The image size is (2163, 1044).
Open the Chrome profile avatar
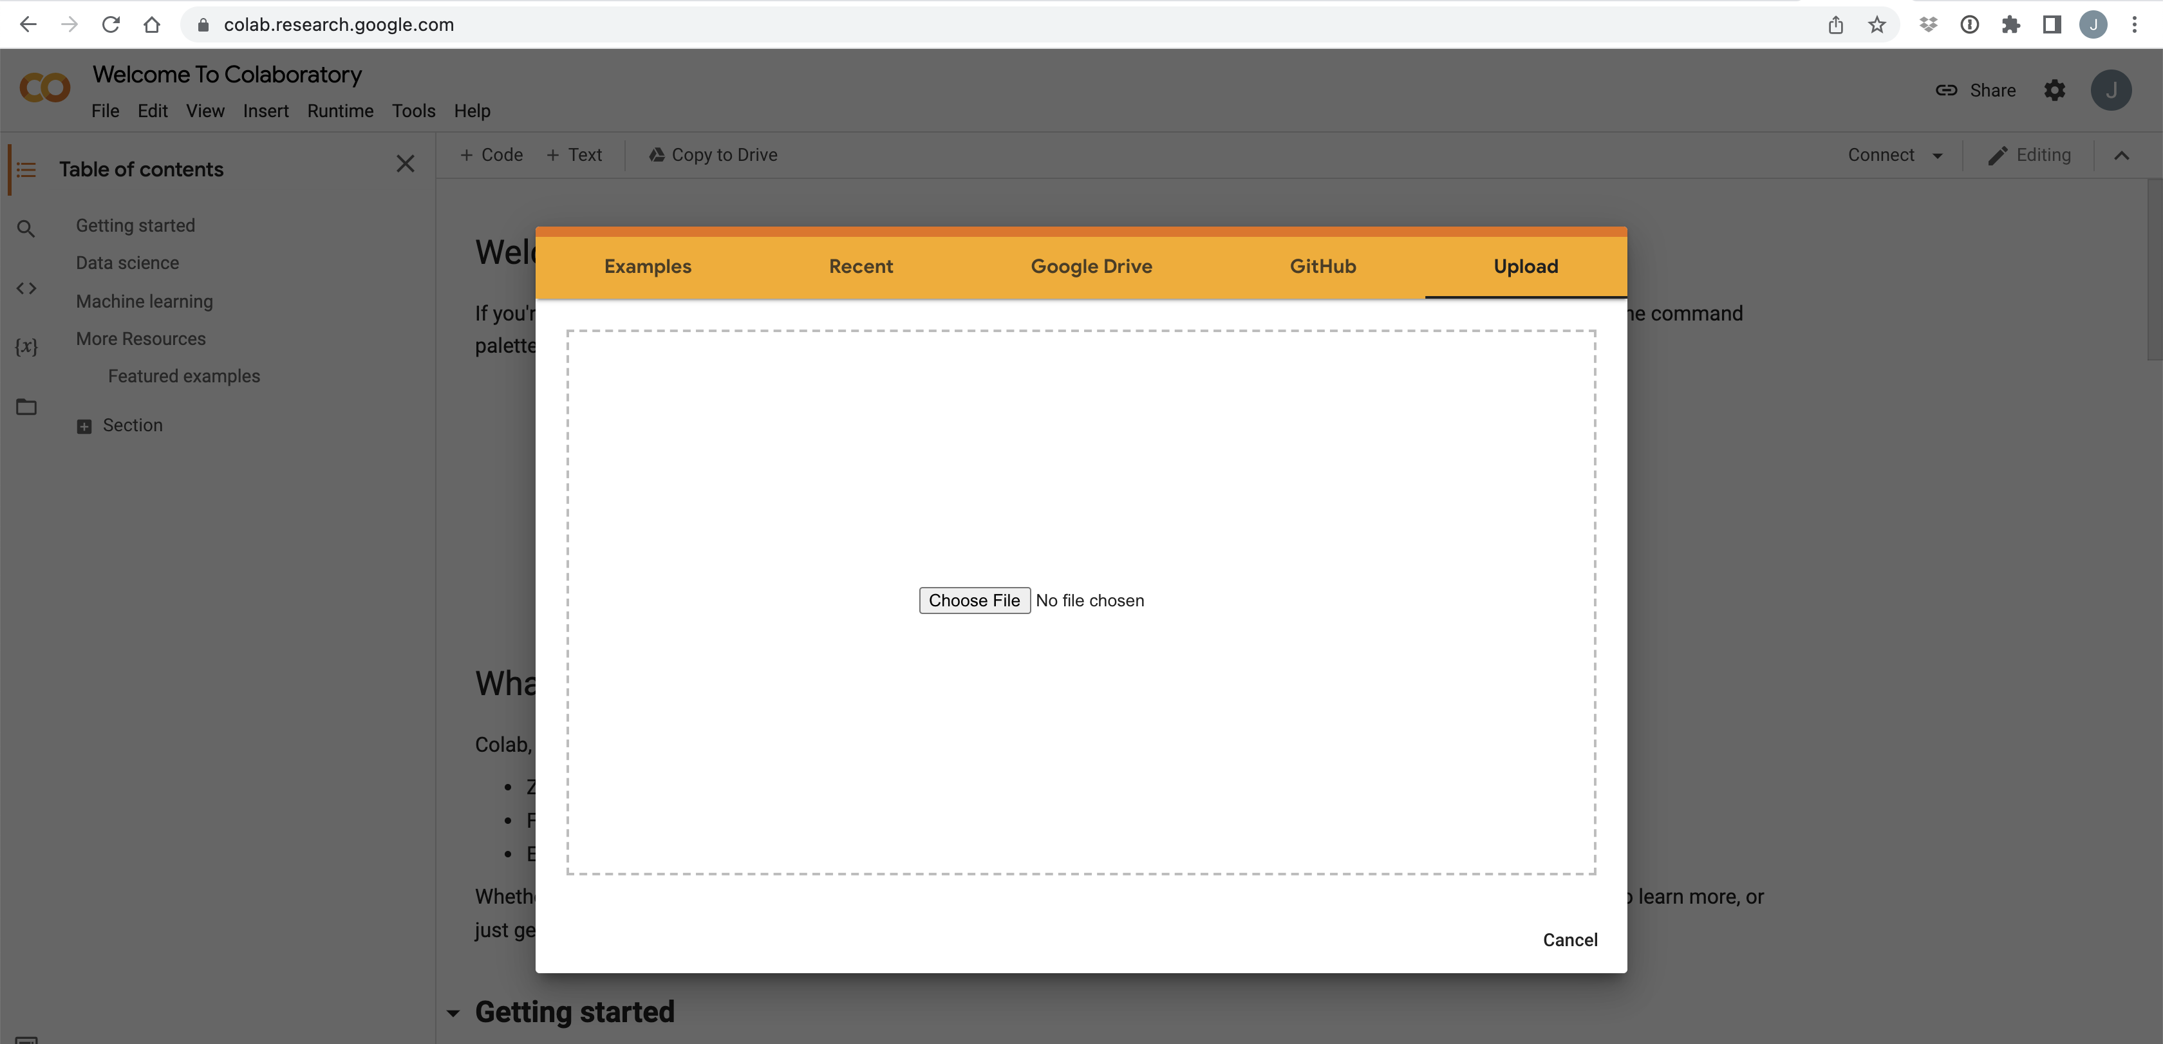2093,24
